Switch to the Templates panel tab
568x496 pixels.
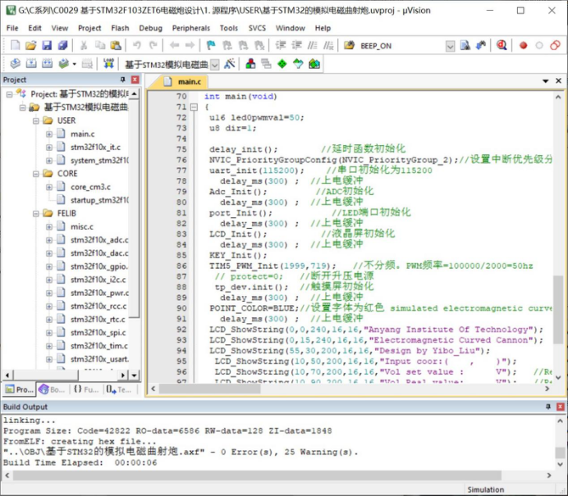pos(119,389)
